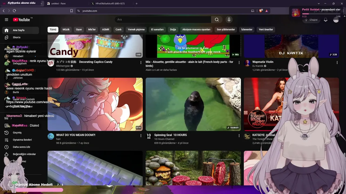Click the Beğendiğim videolar thumbs-up icon
346x194 pixels.
point(6,154)
